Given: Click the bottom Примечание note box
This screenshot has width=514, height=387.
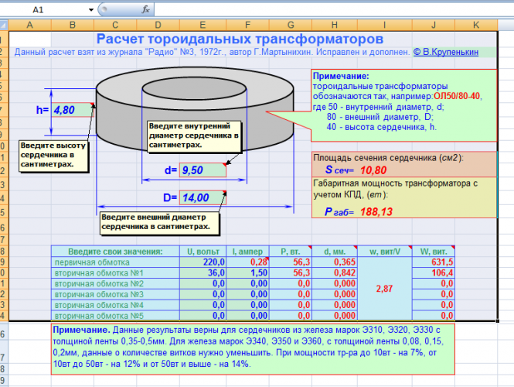Looking at the screenshot, I should pos(253,349).
